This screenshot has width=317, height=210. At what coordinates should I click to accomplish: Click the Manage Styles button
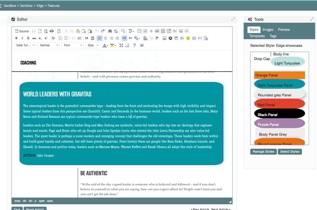point(264,152)
